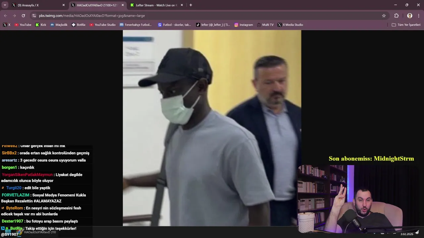Click YorganSikenPatlakMaymun username in chat
The width and height of the screenshot is (424, 238).
tap(27, 175)
